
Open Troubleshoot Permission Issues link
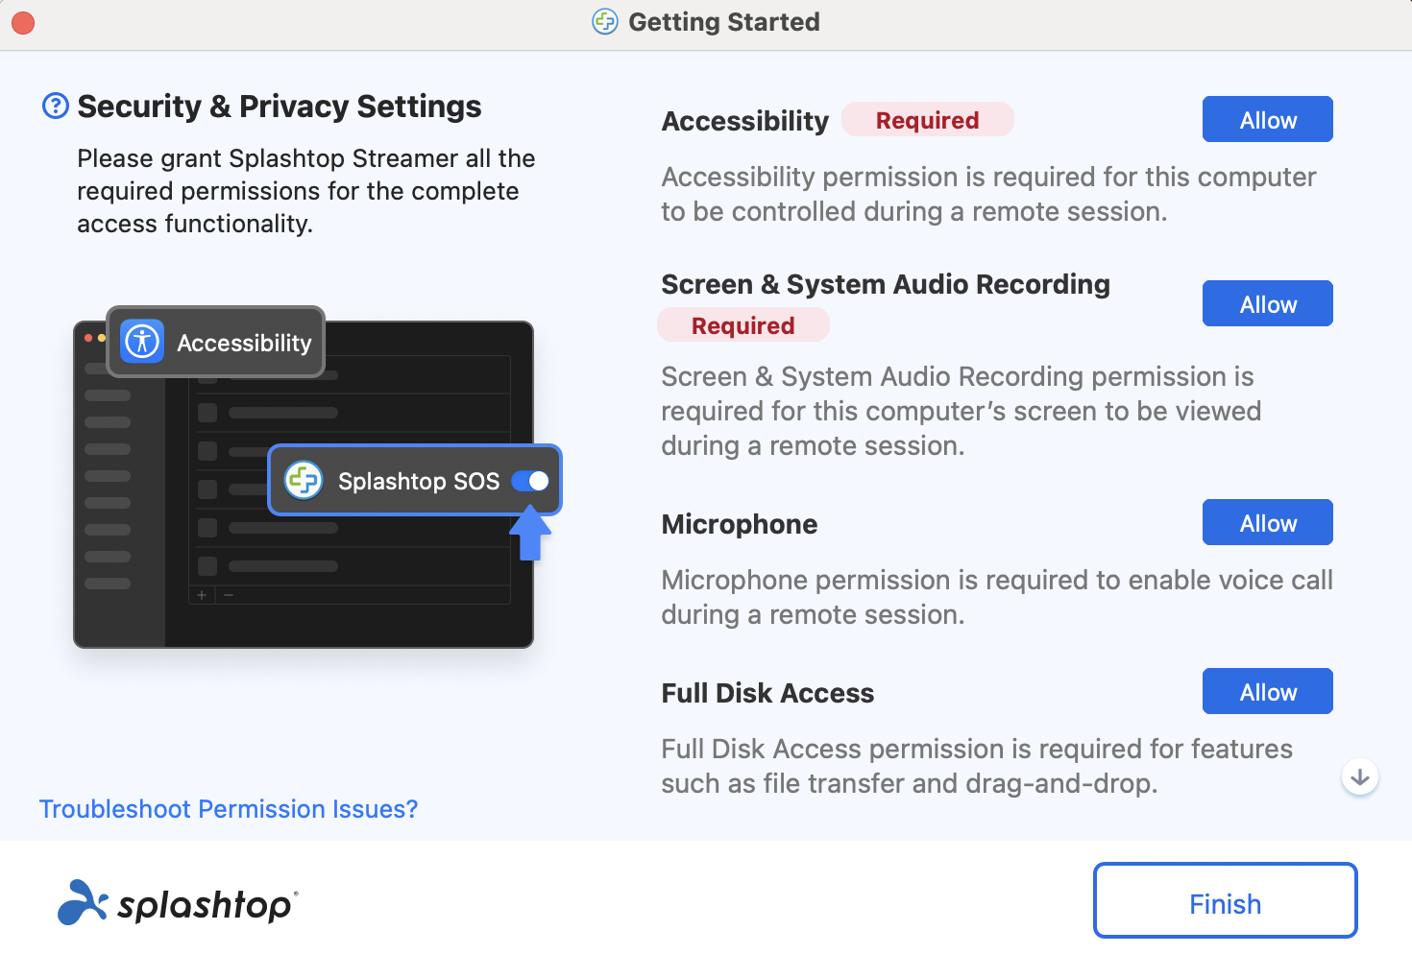coord(229,809)
